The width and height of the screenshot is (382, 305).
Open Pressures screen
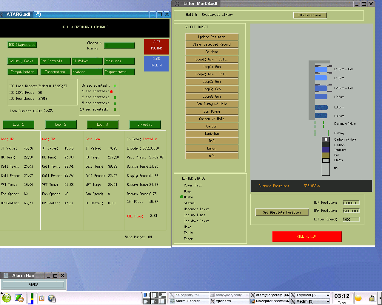[x=119, y=61]
